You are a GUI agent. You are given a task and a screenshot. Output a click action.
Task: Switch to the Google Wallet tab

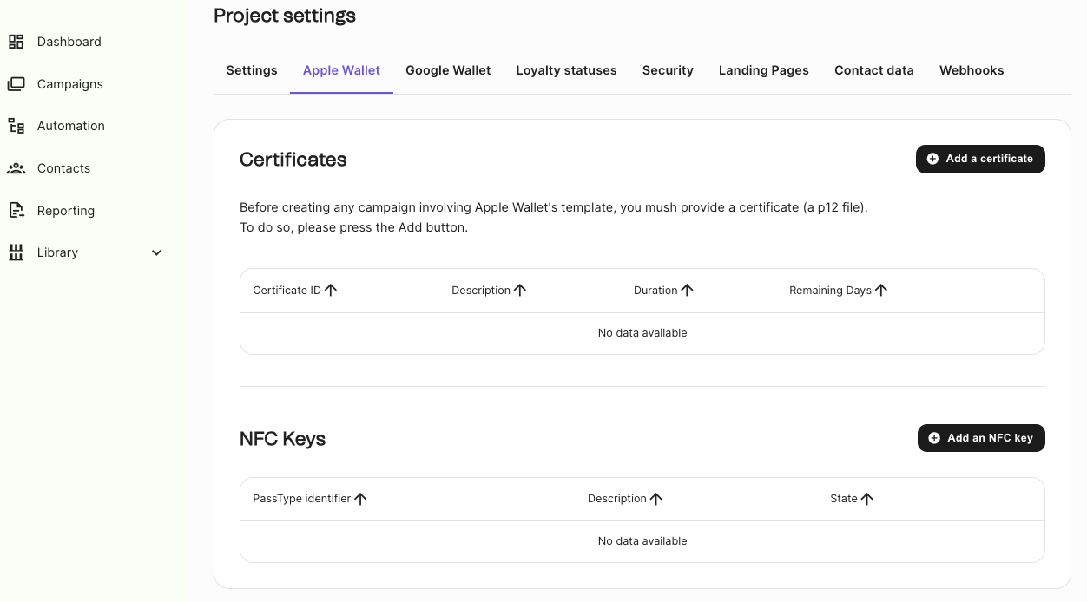[x=448, y=70]
